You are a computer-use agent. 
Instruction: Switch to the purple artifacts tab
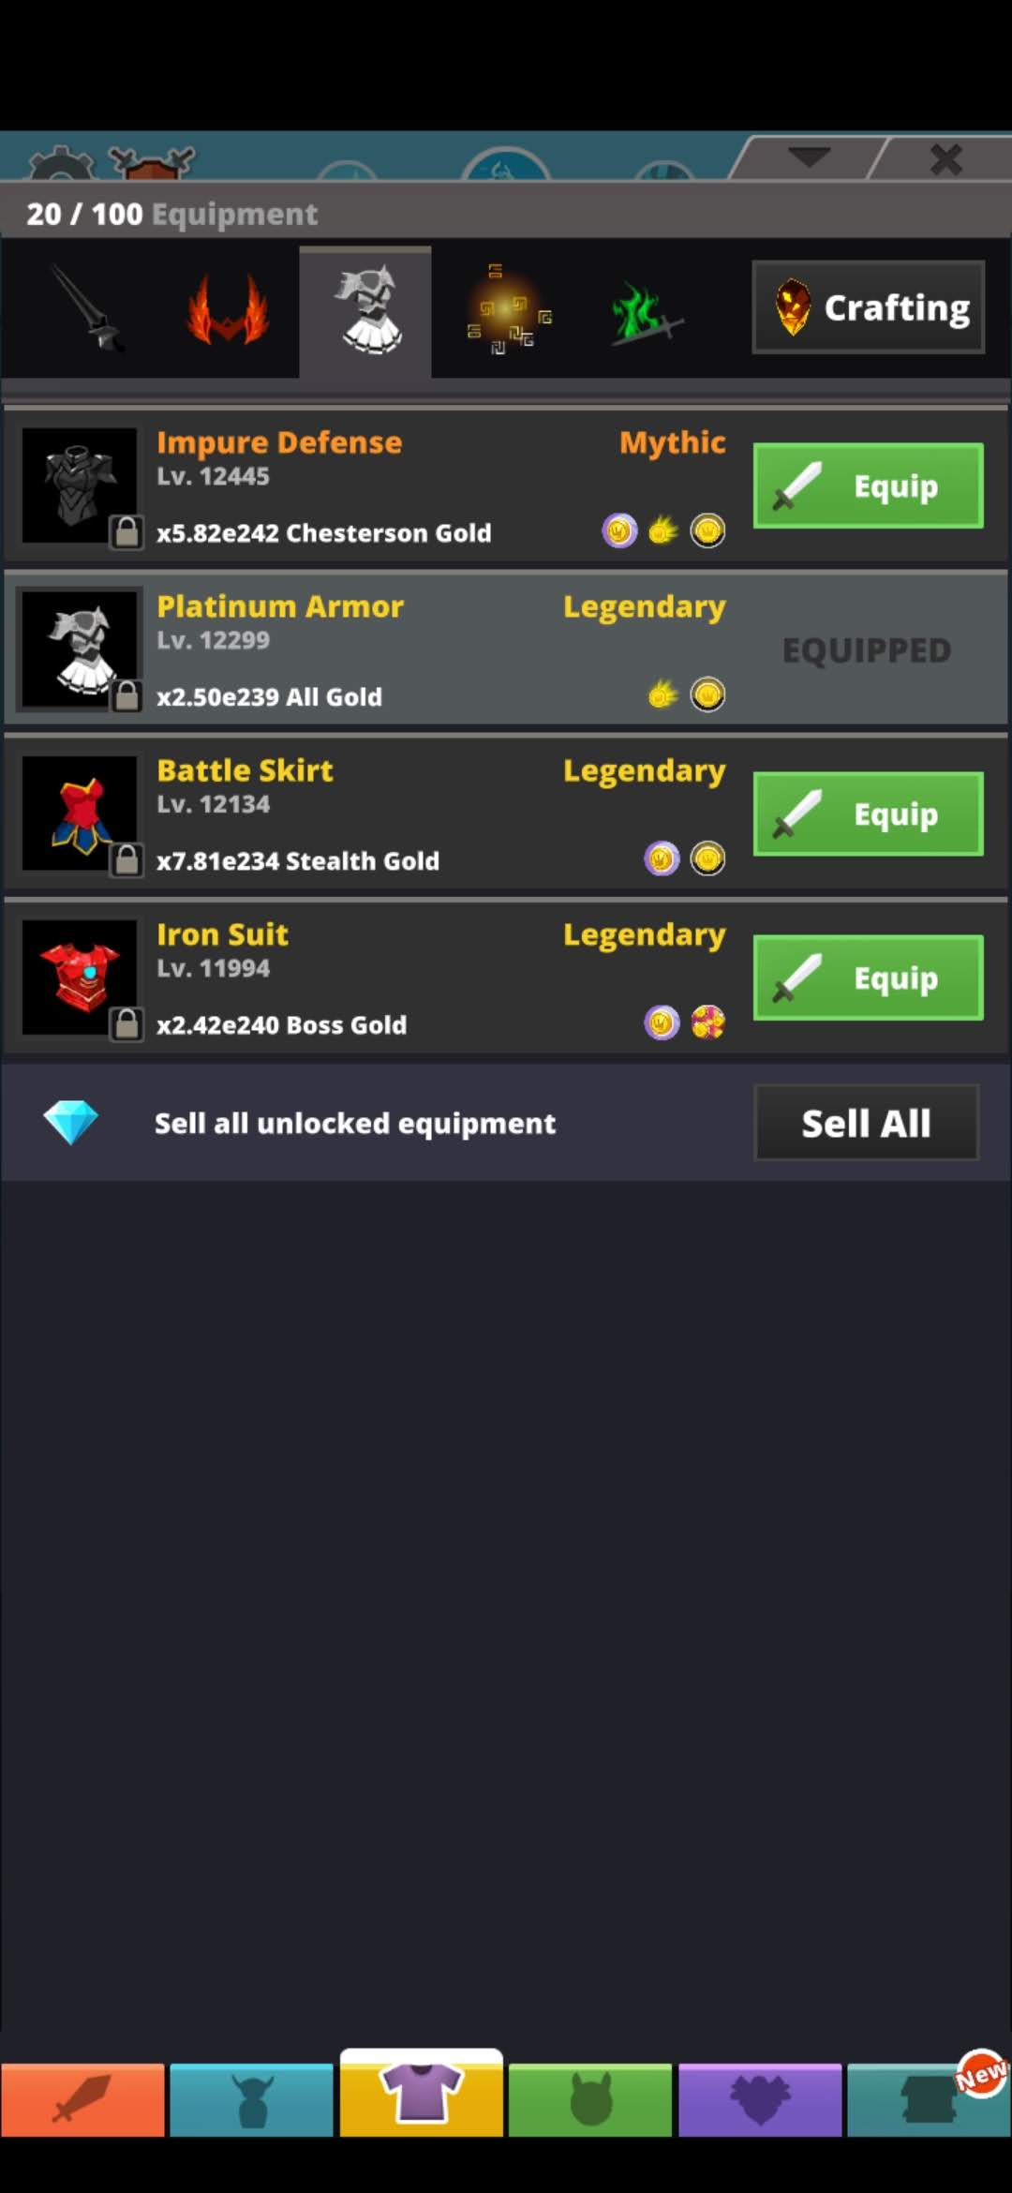tap(760, 2099)
